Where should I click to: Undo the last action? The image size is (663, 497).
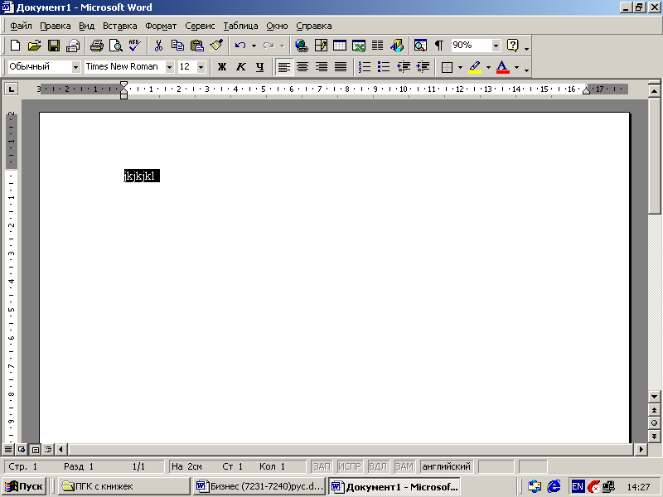[240, 46]
